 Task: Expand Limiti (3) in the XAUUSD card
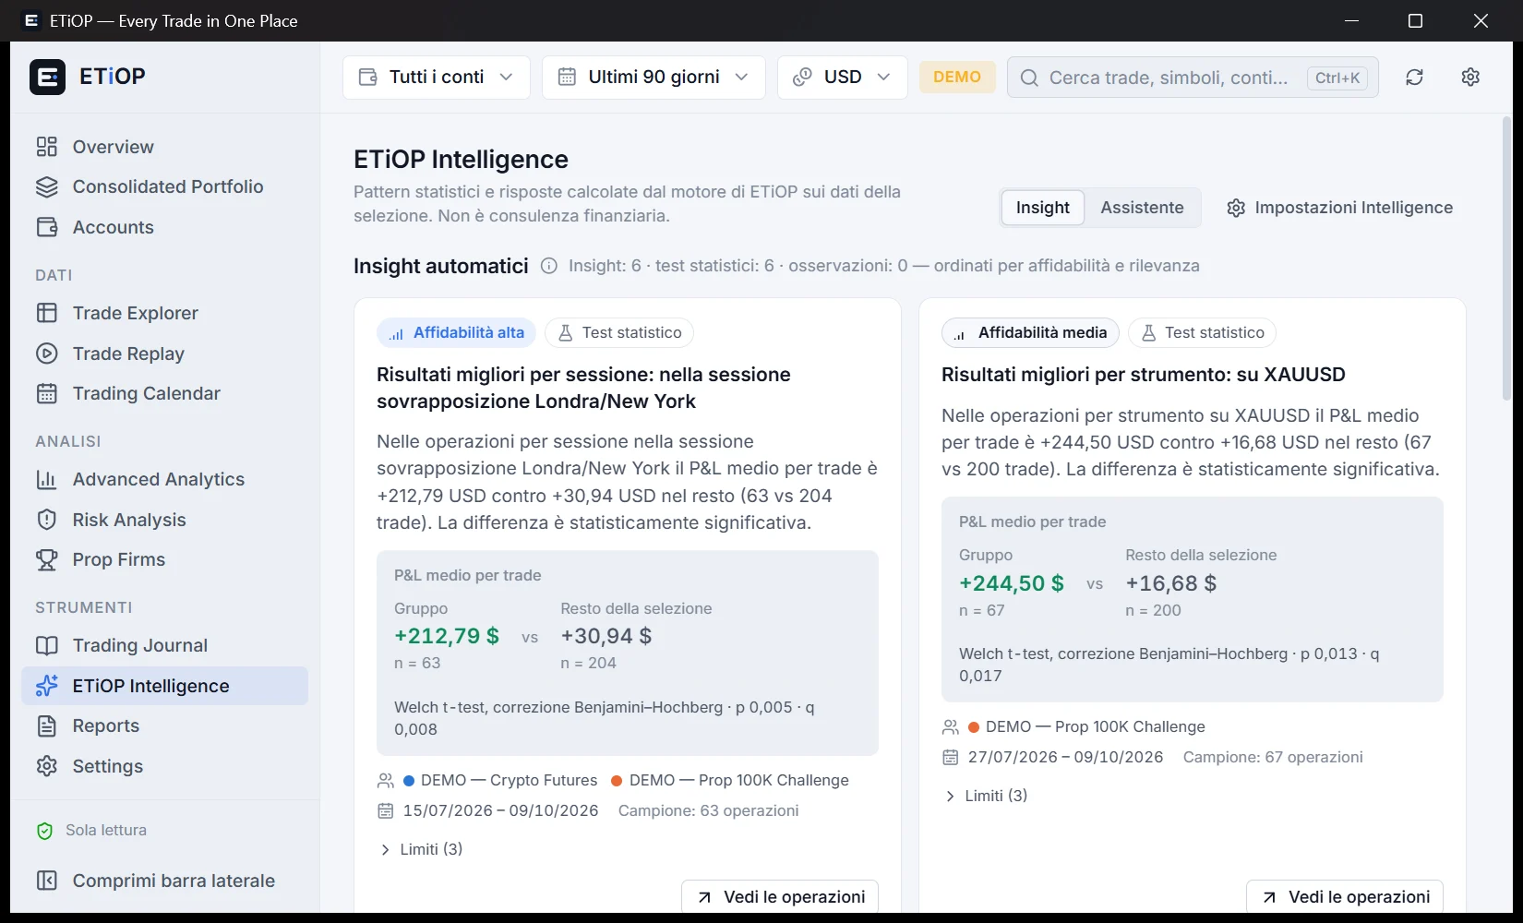pos(986,796)
